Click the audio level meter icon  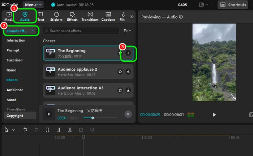point(191,115)
